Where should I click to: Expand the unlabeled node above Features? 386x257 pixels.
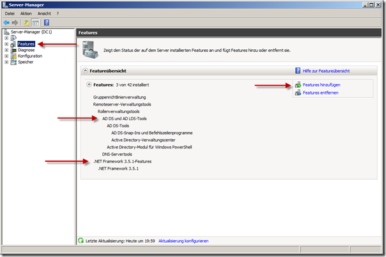click(x=6, y=38)
